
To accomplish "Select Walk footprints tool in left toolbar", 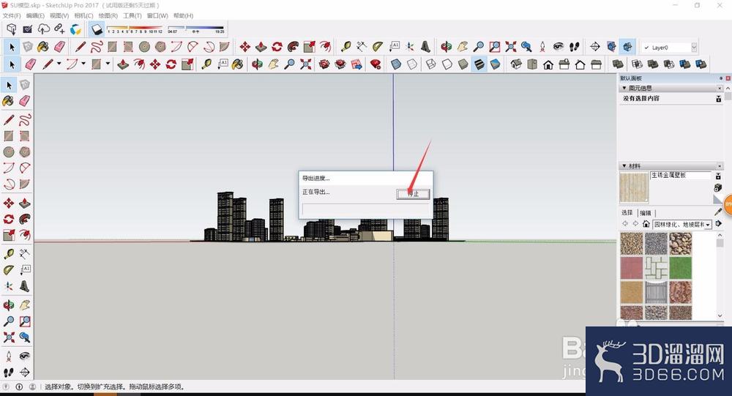I will click(x=9, y=372).
